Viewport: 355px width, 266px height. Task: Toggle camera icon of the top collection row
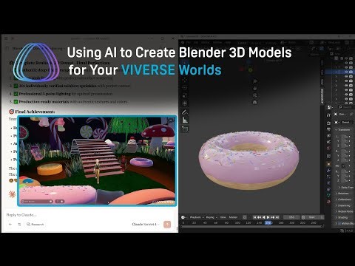(351, 58)
